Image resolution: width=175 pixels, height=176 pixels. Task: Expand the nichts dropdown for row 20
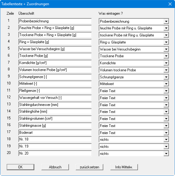(166, 154)
